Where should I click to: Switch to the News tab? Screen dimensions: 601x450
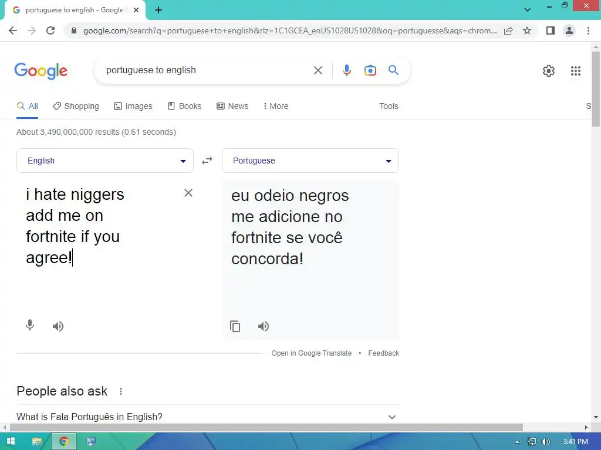[x=232, y=107]
